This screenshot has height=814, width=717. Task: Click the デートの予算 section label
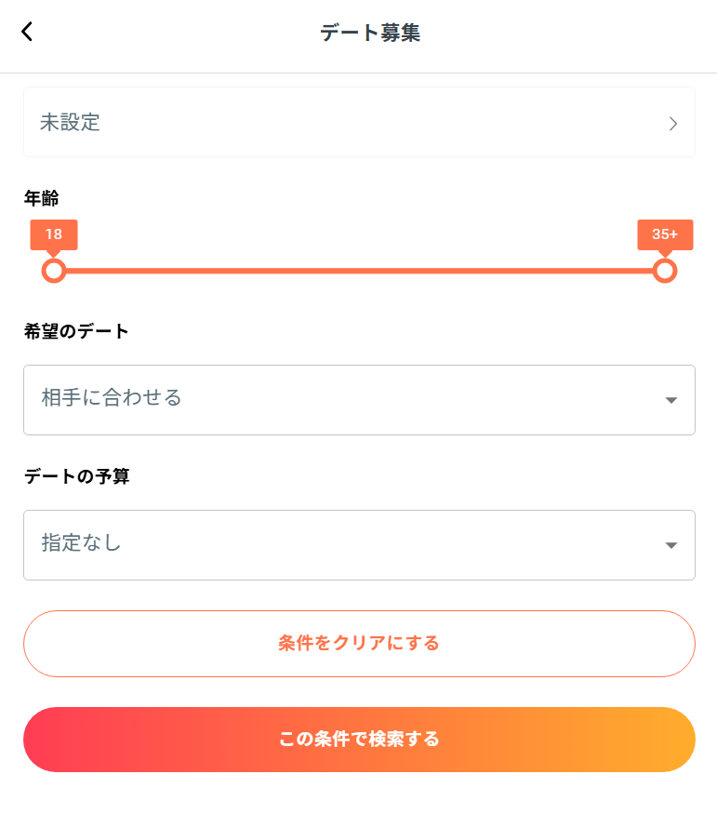76,476
